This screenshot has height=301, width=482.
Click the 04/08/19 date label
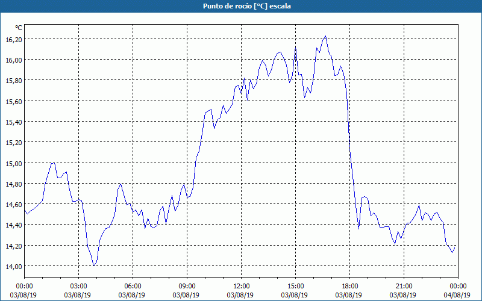tap(457, 295)
